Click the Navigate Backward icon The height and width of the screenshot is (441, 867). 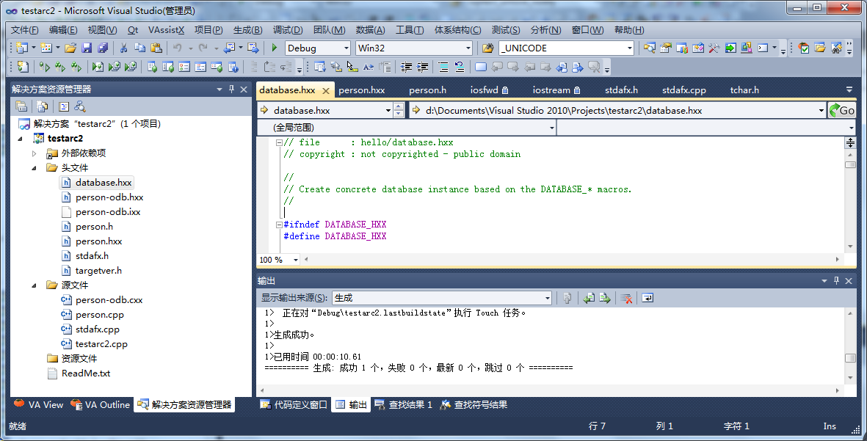coord(230,48)
